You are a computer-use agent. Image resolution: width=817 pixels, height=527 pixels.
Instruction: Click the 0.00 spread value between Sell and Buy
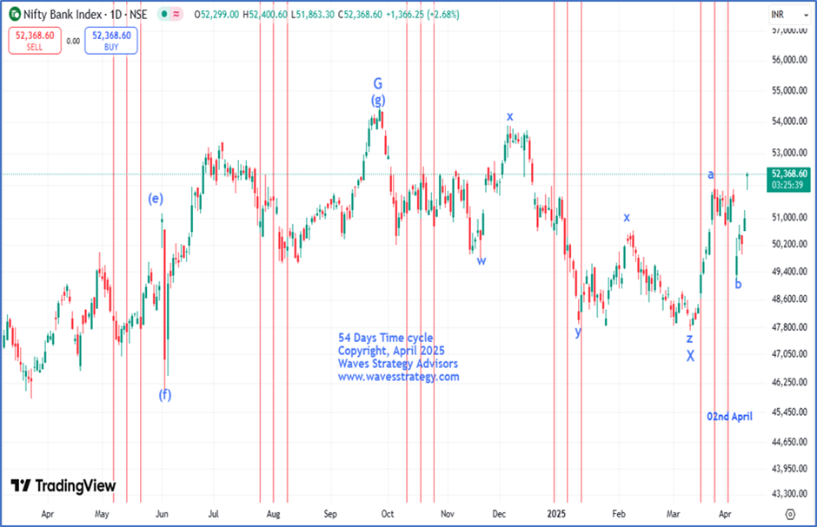[x=73, y=41]
